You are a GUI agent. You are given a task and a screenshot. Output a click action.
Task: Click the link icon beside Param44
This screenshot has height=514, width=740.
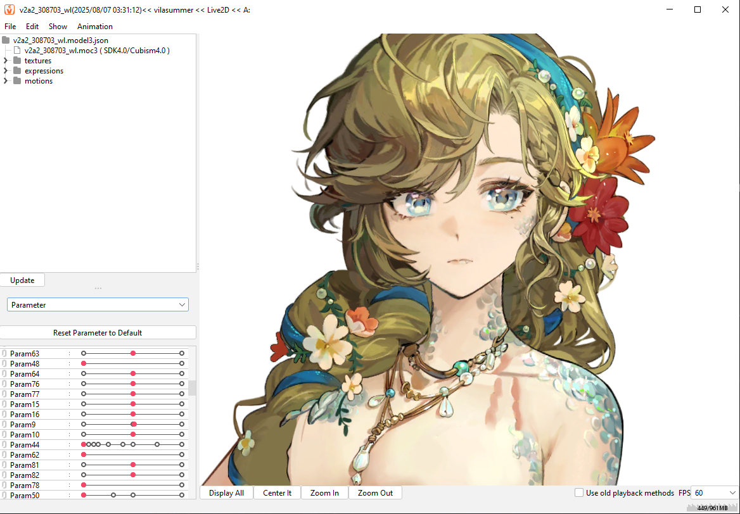tap(4, 444)
